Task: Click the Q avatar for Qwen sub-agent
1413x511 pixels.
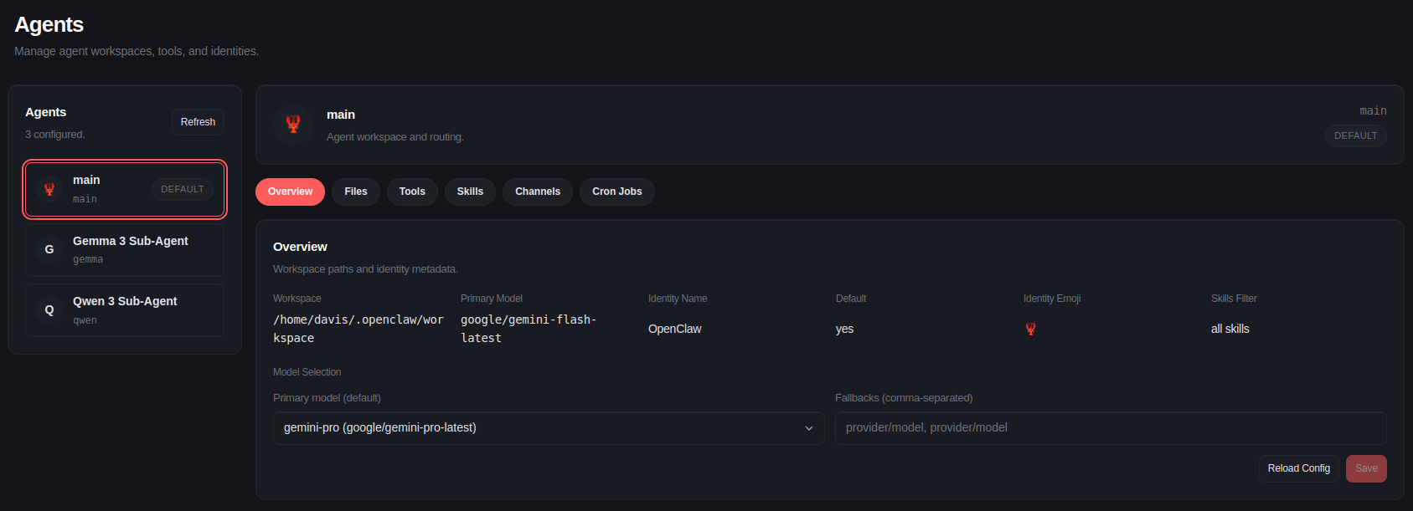Action: [x=49, y=309]
